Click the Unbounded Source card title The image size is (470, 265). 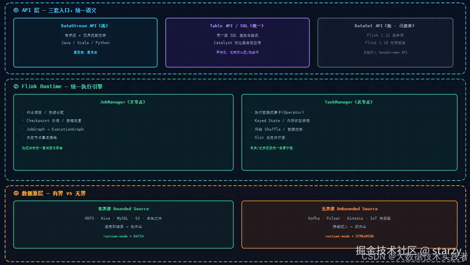click(x=349, y=209)
